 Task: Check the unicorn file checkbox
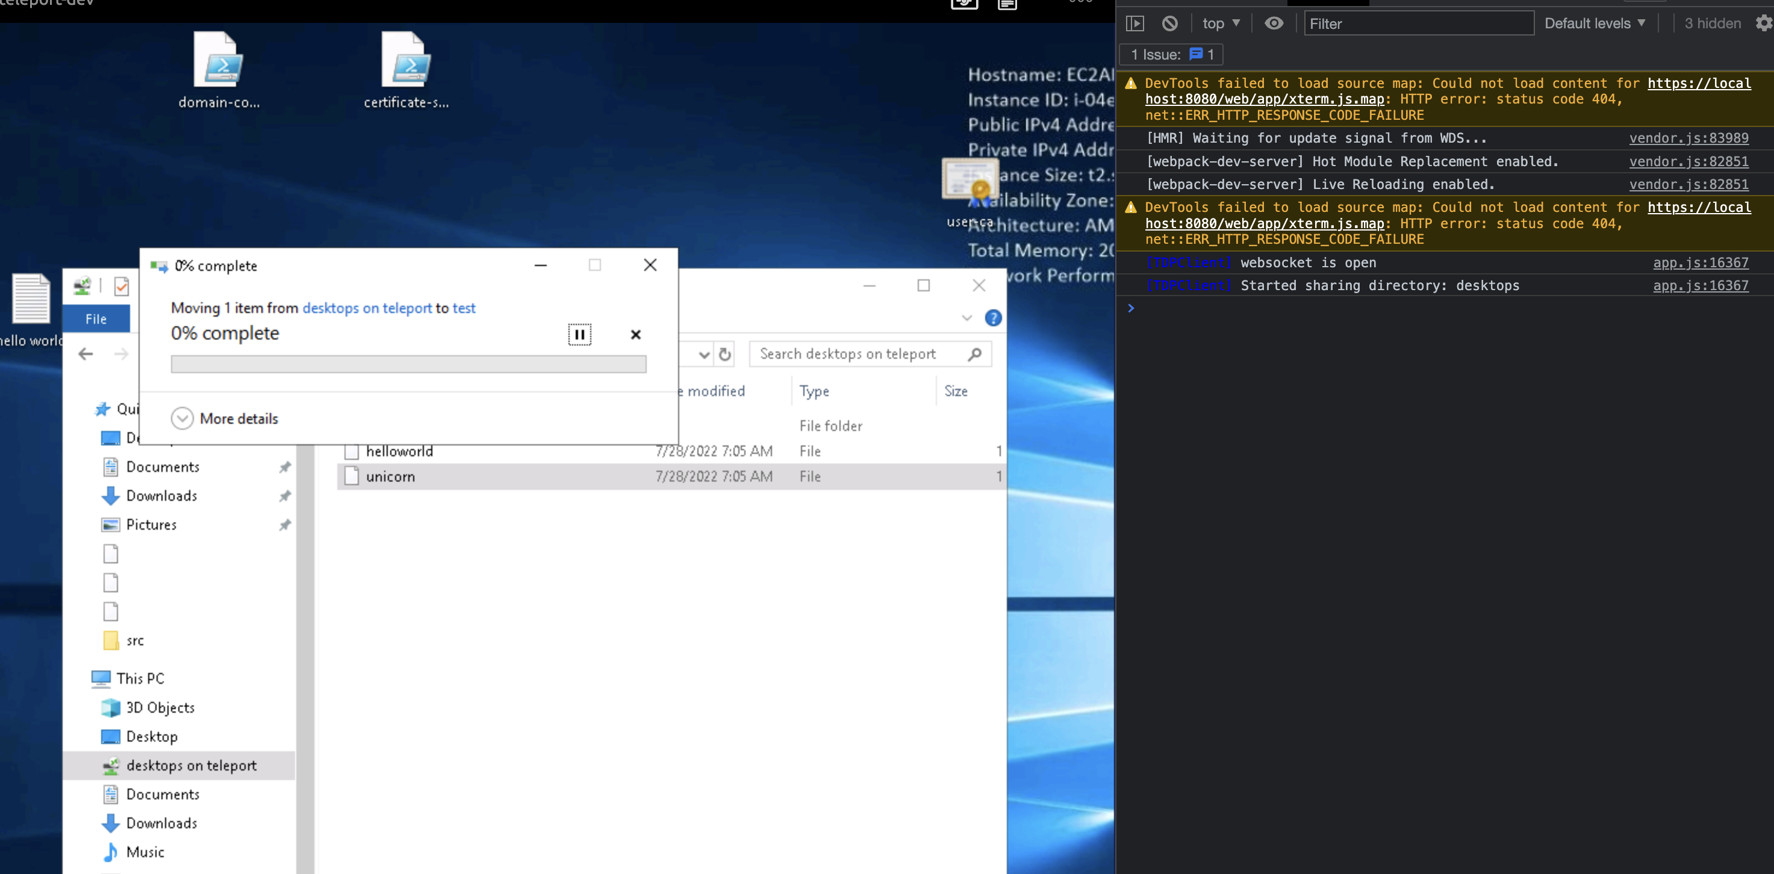[352, 476]
